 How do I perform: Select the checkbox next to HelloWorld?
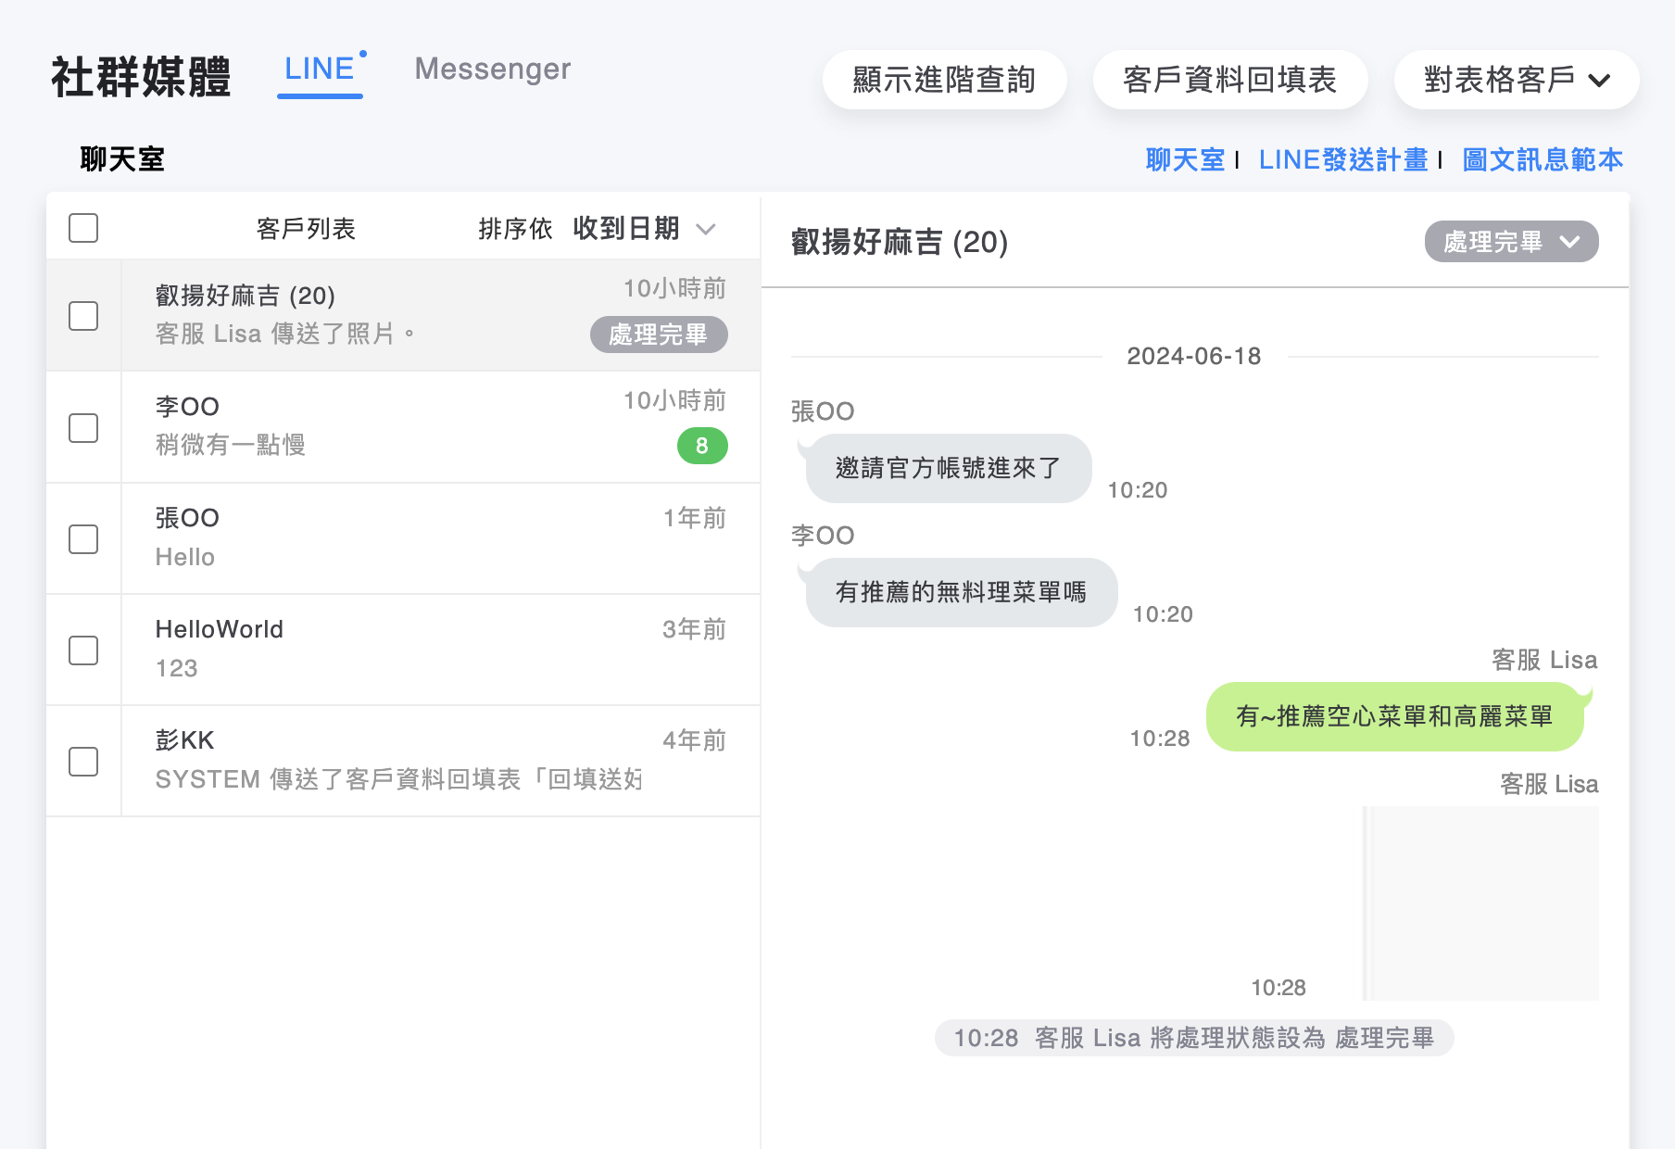83,650
